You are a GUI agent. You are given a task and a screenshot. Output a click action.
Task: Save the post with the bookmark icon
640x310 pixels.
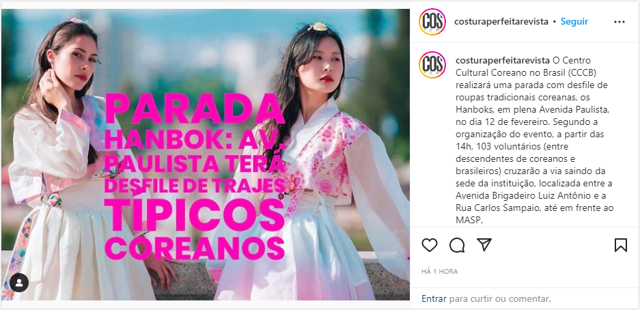point(620,244)
